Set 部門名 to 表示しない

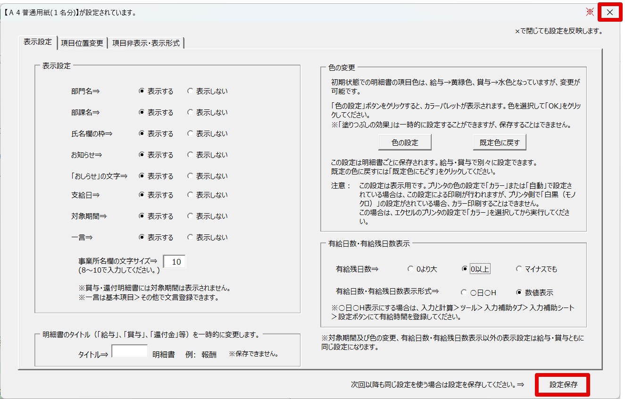pos(190,91)
